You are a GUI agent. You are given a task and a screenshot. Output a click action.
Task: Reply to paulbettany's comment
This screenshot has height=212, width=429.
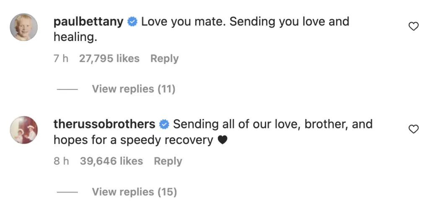(164, 59)
